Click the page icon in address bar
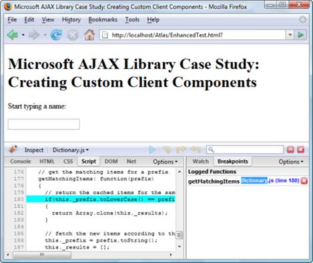The height and width of the screenshot is (263, 313). 105,35
